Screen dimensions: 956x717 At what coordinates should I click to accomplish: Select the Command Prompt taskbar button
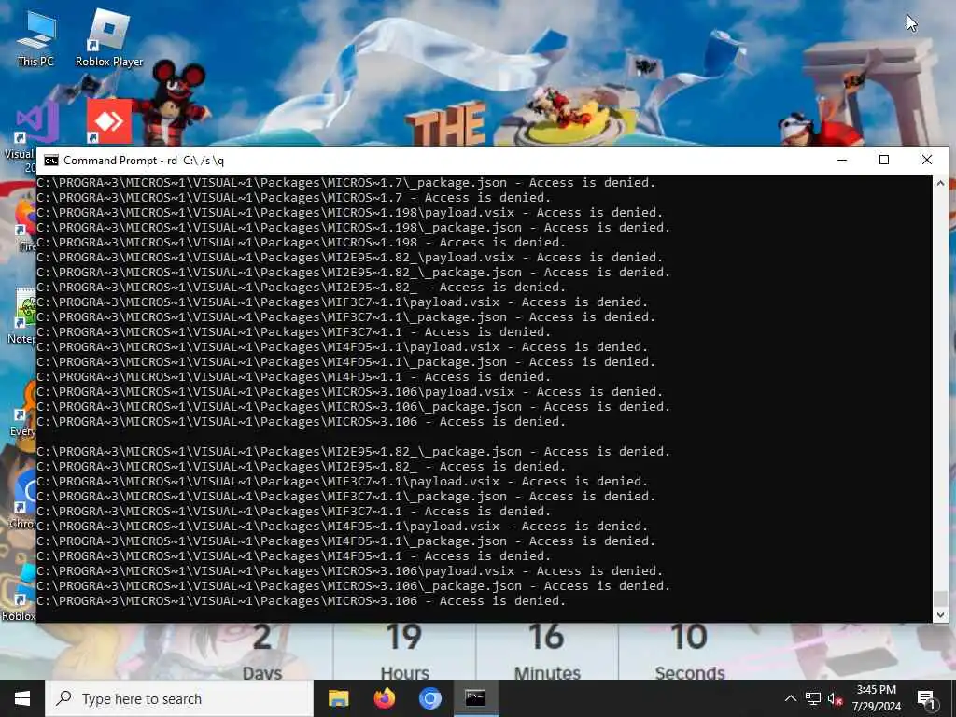(x=475, y=698)
